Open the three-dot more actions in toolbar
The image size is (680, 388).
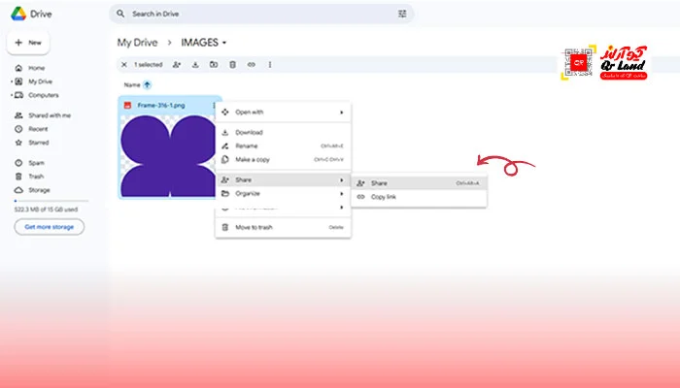click(269, 65)
